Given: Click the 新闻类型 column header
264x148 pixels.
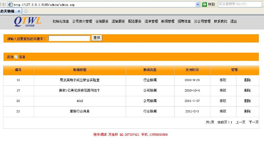Looking at the screenshot, I should [x=150, y=70].
